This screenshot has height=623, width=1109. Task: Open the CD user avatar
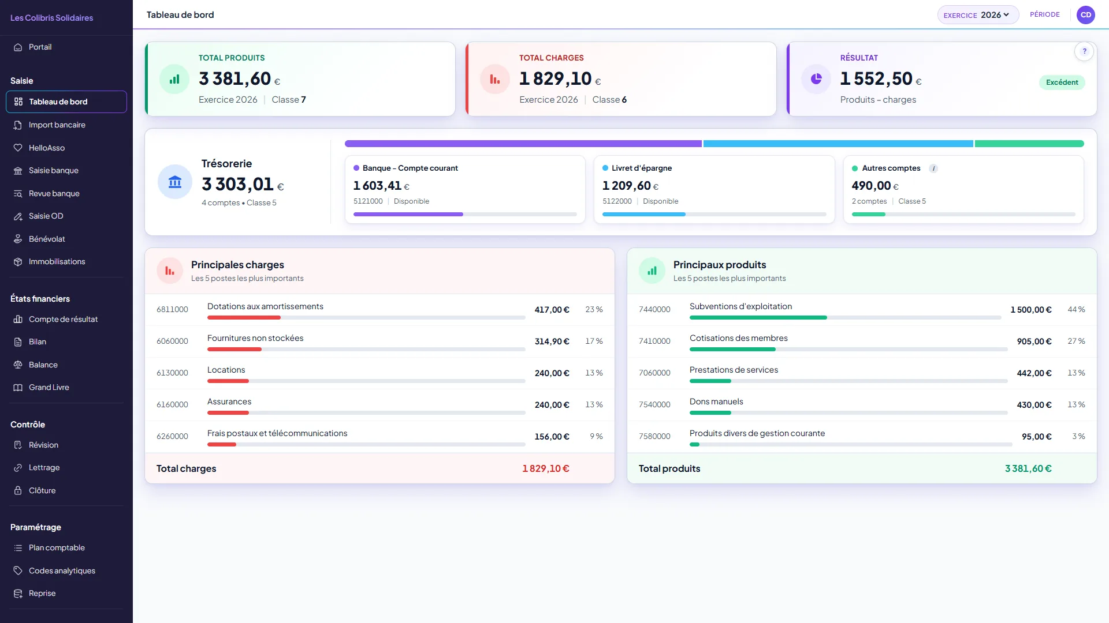click(x=1086, y=15)
